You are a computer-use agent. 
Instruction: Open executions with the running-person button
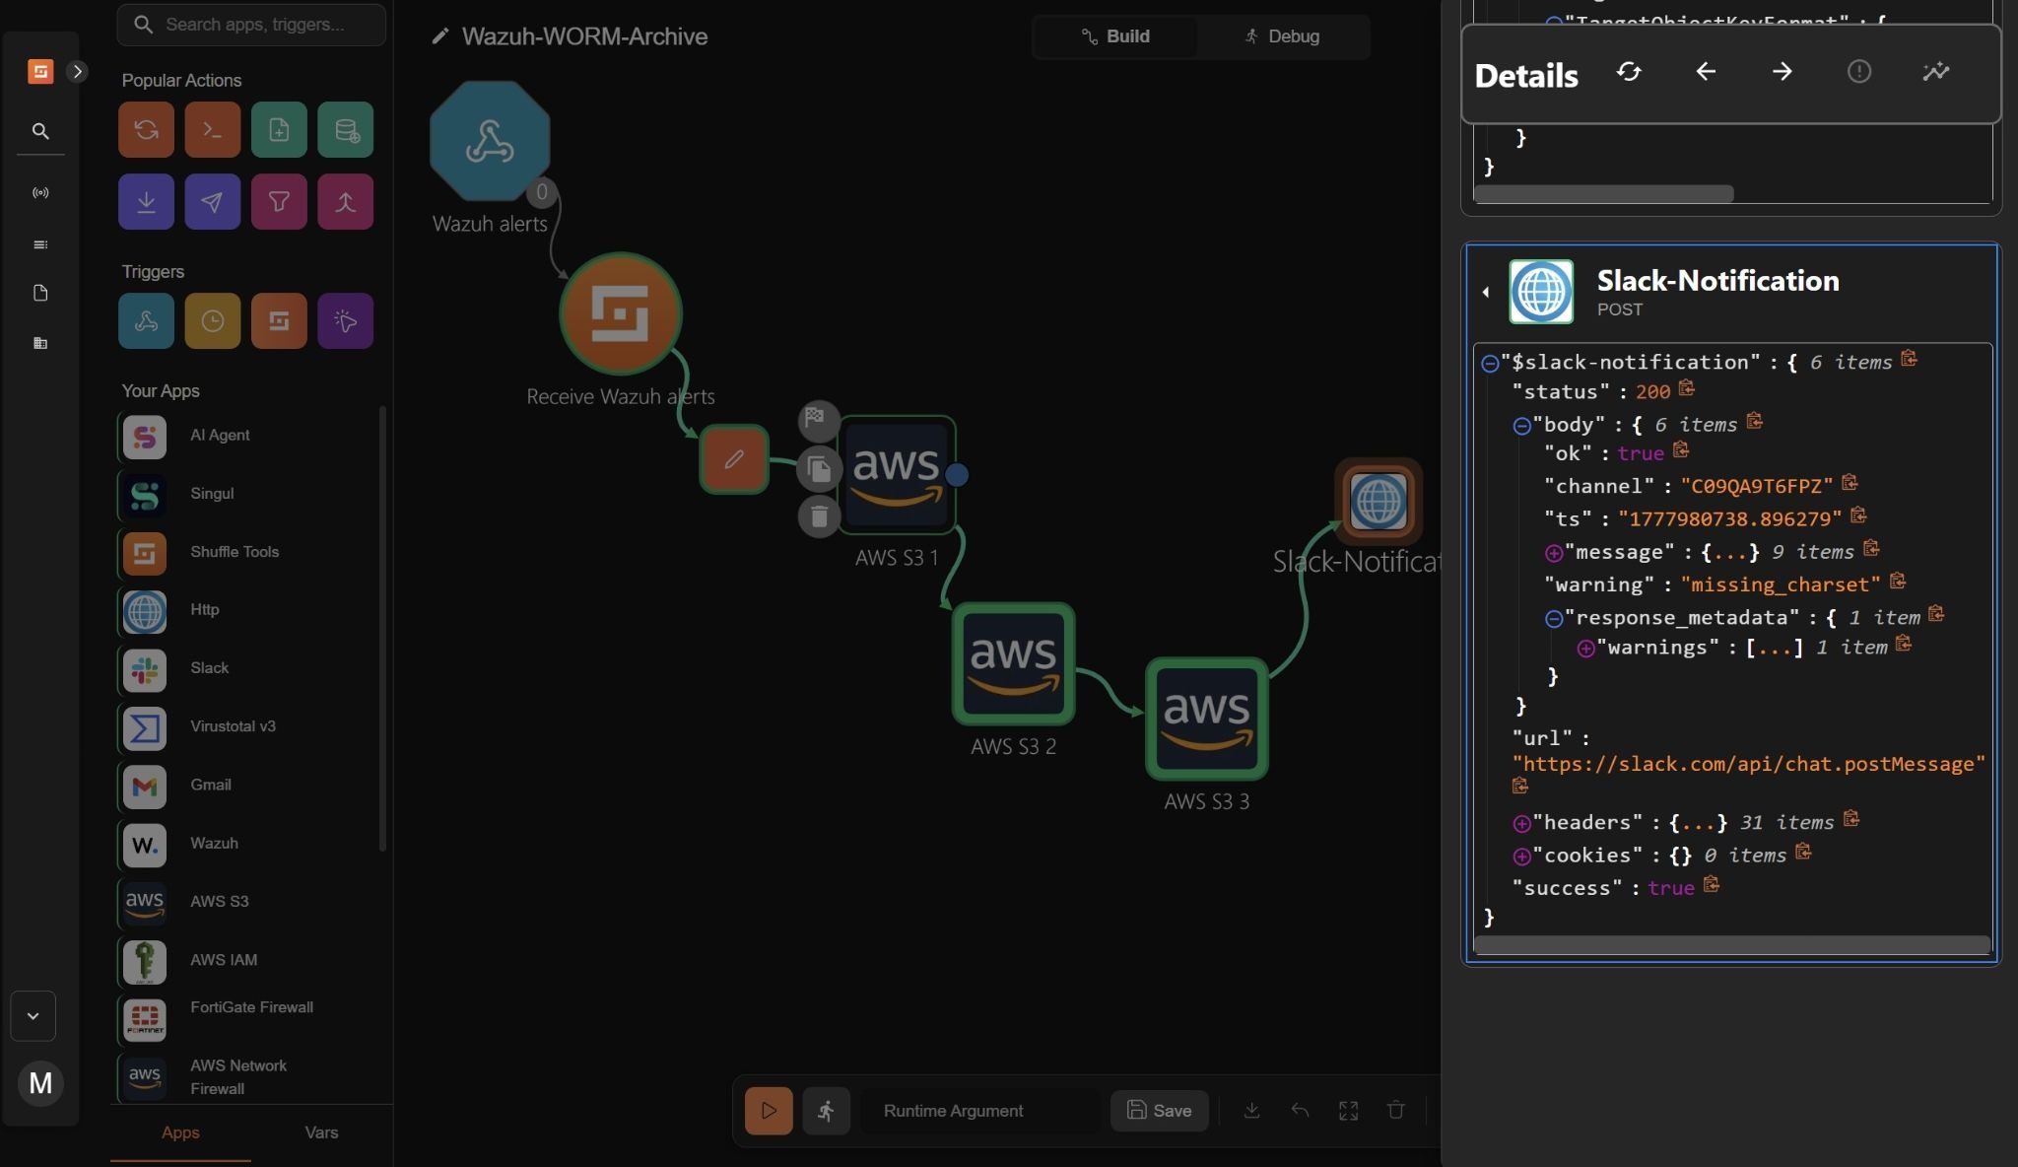[826, 1111]
